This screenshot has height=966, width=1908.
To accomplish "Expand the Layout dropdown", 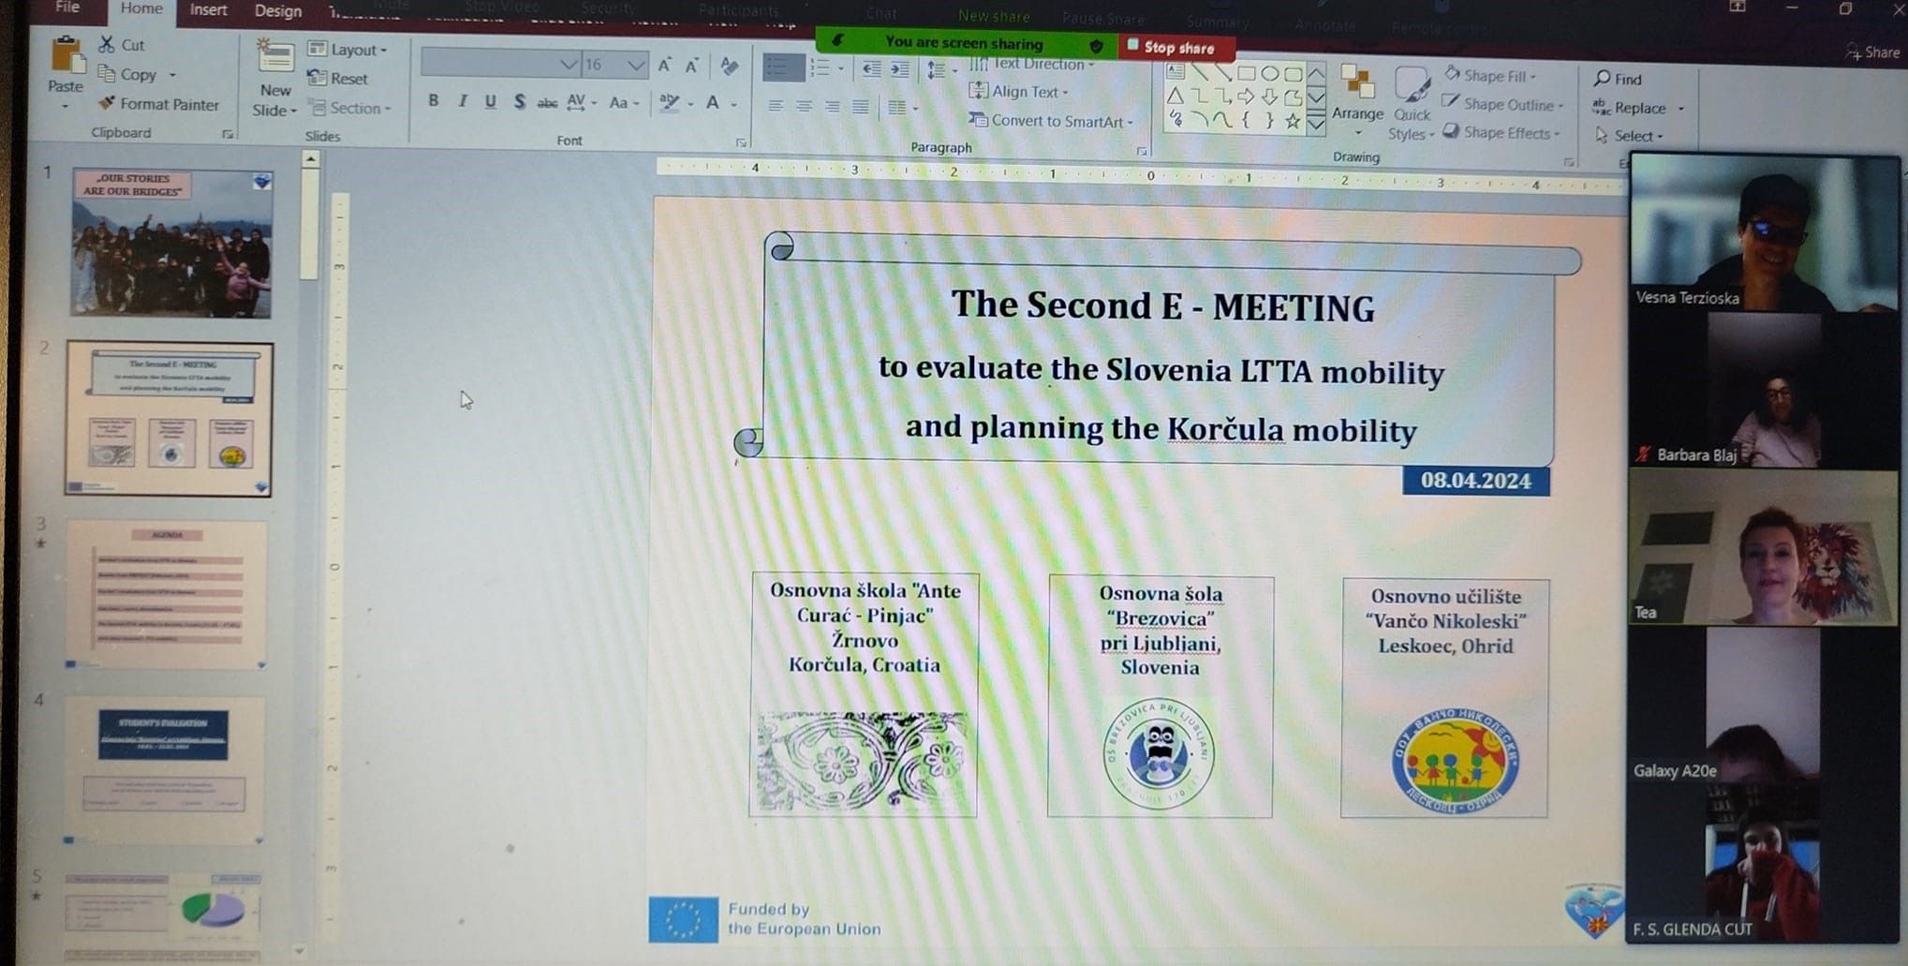I will click(348, 50).
